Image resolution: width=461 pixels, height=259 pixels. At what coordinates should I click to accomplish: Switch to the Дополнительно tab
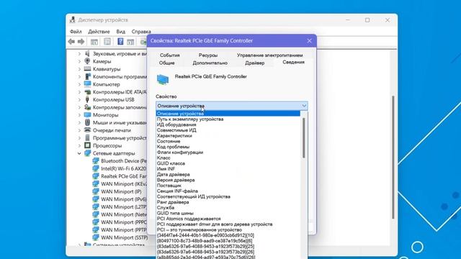(210, 63)
